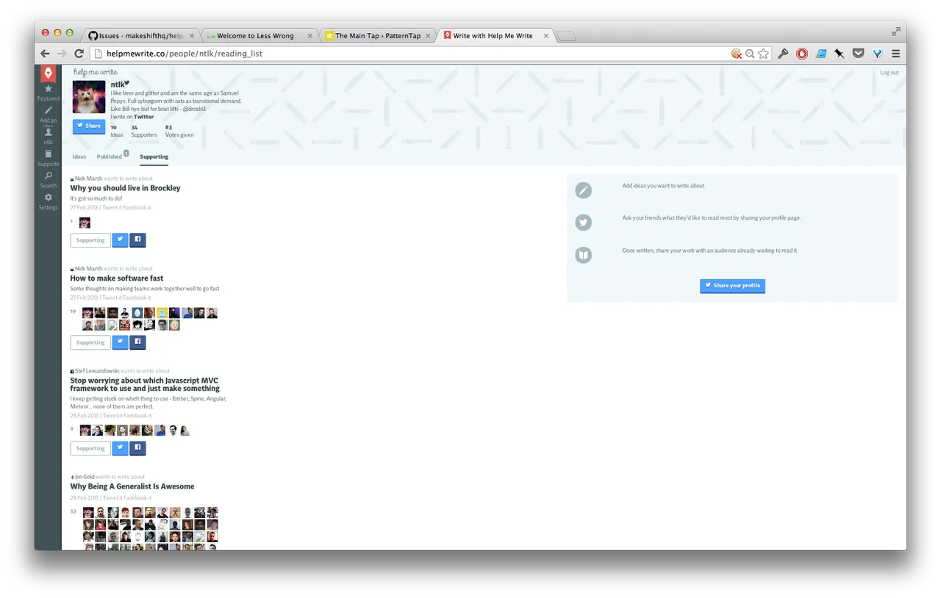Bookmark this page with the star icon
This screenshot has height=598, width=941.
point(764,54)
